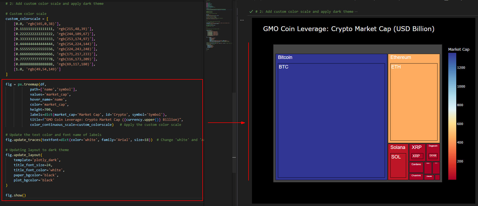Select the Chainlink treemap tile

tap(416, 177)
